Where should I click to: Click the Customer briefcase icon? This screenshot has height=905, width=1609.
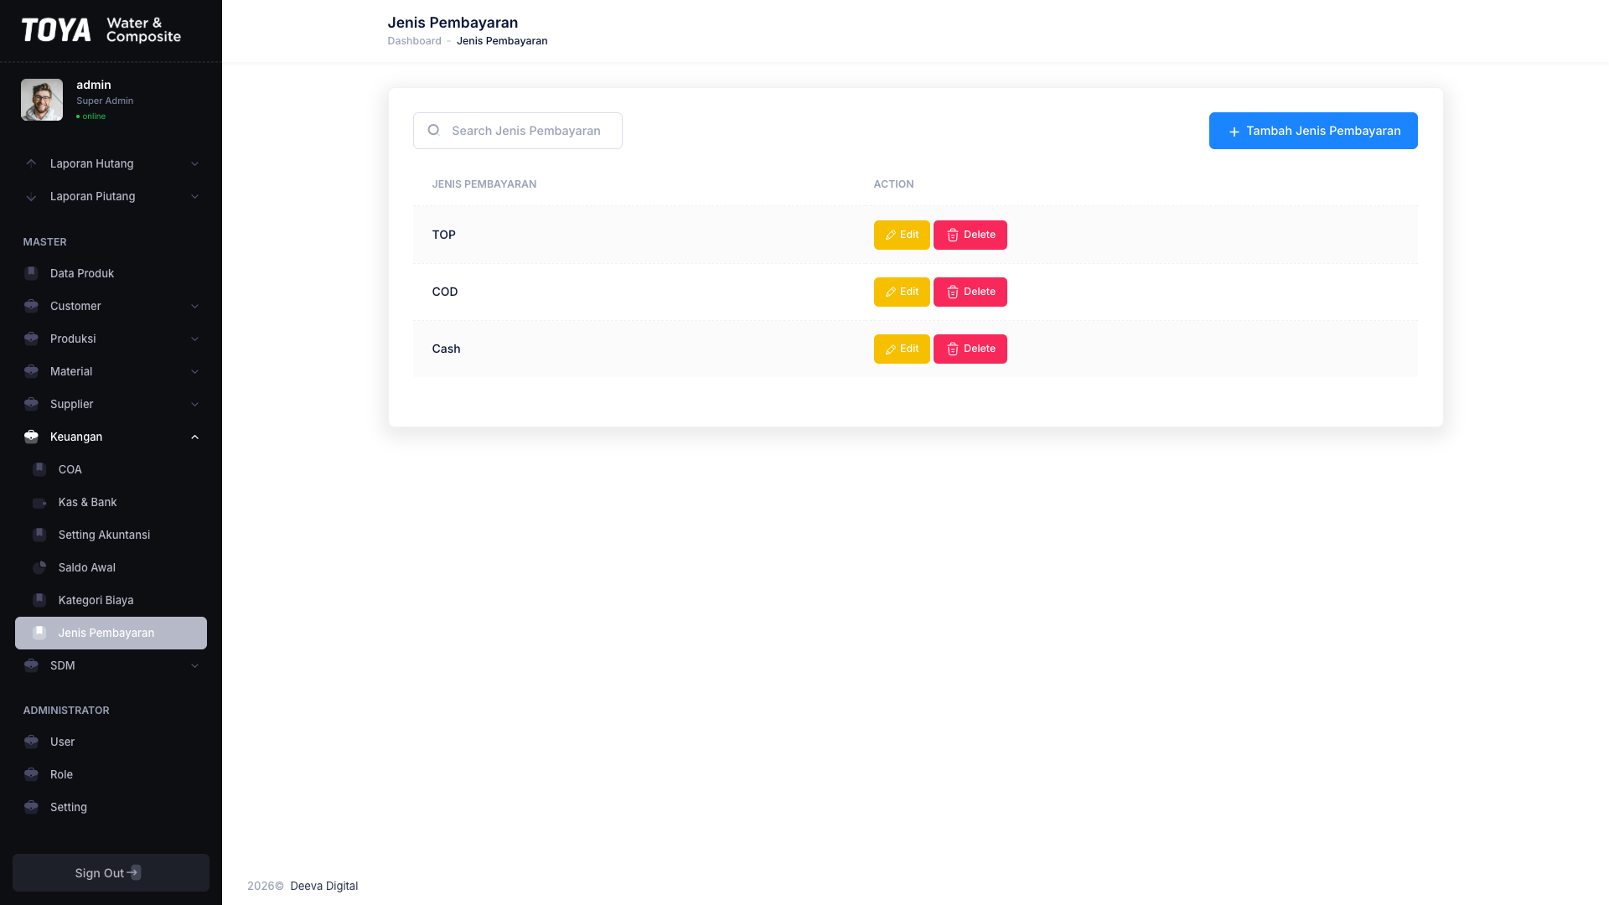point(31,306)
